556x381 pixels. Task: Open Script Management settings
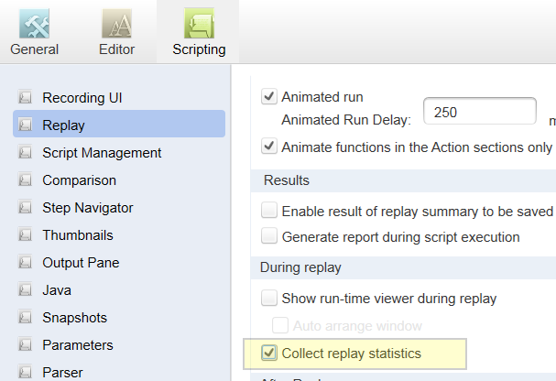coord(102,153)
